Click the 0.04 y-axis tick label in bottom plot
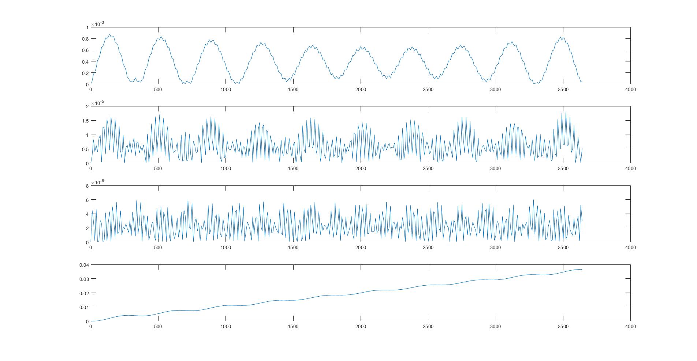 coord(84,265)
